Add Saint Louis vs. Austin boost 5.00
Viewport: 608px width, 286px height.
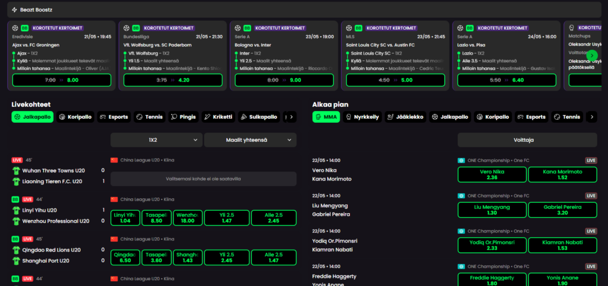(x=395, y=80)
